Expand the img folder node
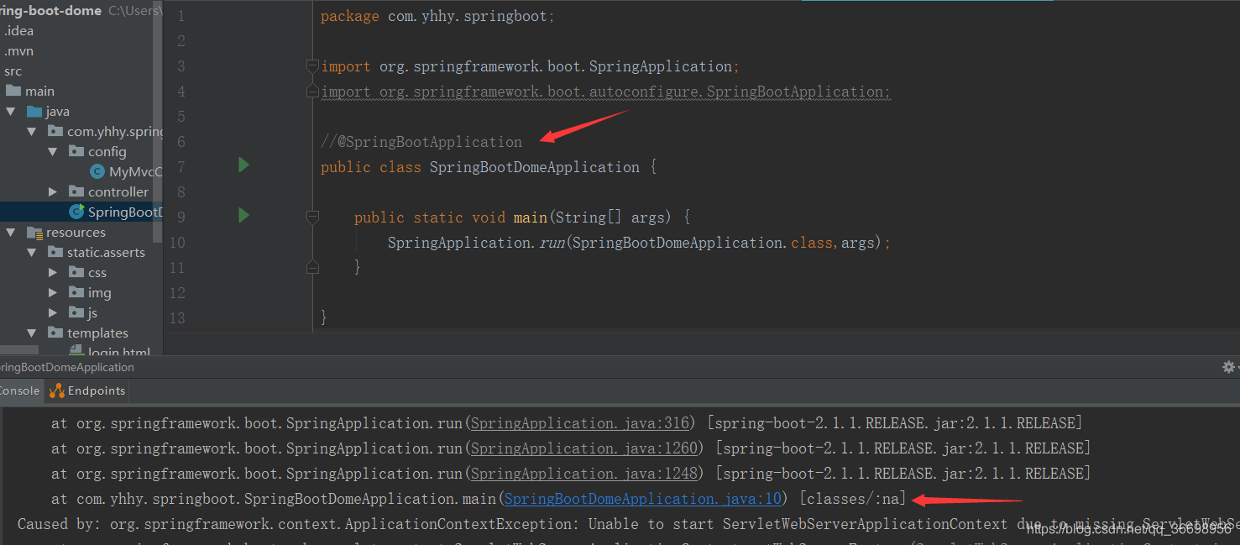The width and height of the screenshot is (1240, 545). pos(53,292)
